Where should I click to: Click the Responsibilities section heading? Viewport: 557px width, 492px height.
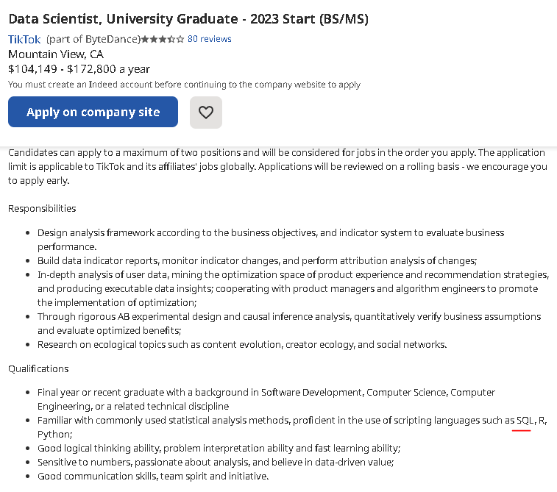[x=42, y=208]
